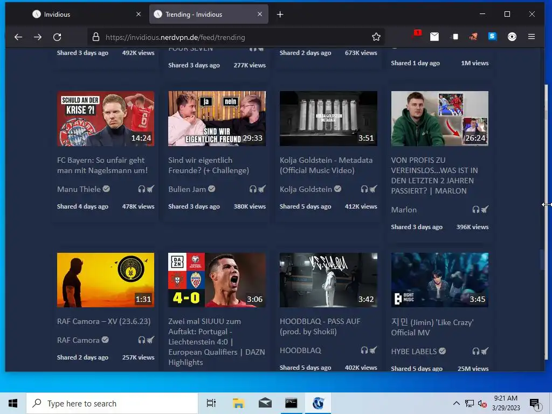This screenshot has width=552, height=414.
Task: Play Manu Thiele video in audio mode
Action: coord(142,189)
